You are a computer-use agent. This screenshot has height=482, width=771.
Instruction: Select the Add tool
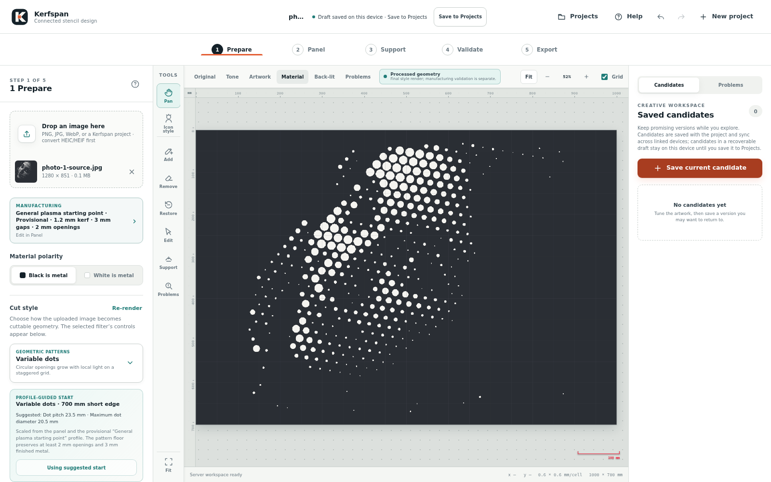tap(168, 155)
